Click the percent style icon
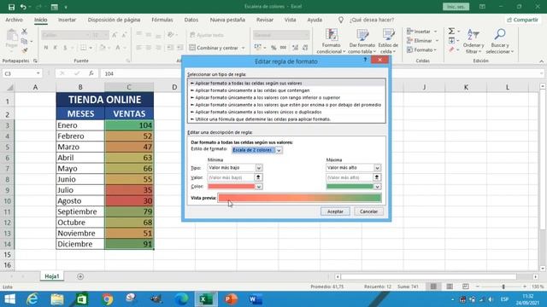The width and height of the screenshot is (547, 307). pos(273,48)
